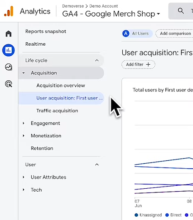Expand the Tech arrow
193x220 pixels.
[24, 190]
